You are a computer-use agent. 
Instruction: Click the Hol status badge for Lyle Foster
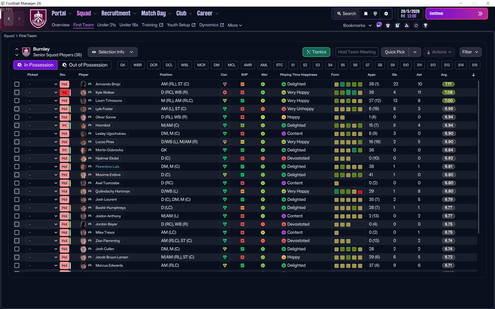(x=64, y=109)
